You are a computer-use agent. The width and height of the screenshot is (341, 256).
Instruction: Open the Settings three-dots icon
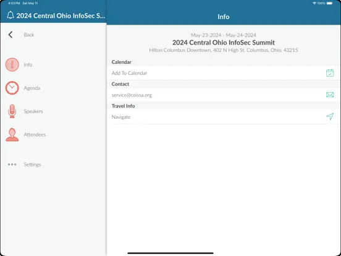point(12,164)
